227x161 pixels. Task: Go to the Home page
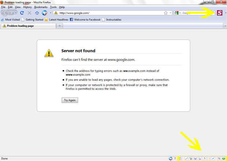[x=37, y=13]
